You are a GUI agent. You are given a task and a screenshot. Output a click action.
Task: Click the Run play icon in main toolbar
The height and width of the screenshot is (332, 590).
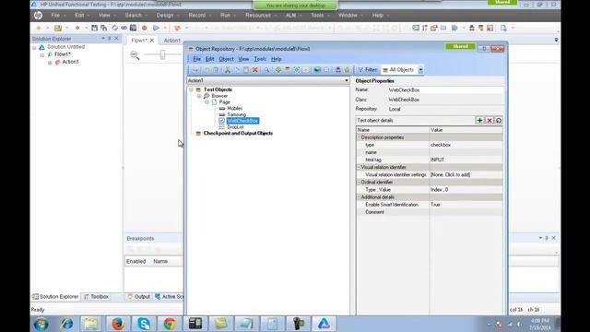pyautogui.click(x=156, y=28)
